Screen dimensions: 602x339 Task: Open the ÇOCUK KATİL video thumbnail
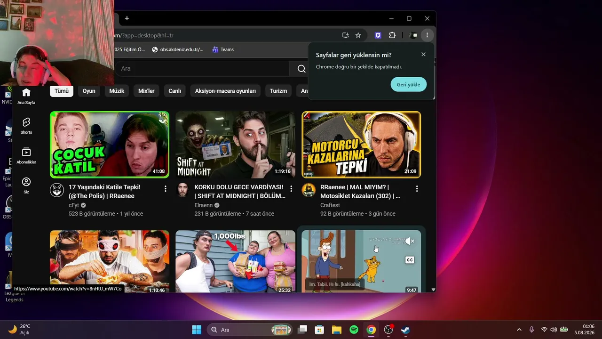110,145
